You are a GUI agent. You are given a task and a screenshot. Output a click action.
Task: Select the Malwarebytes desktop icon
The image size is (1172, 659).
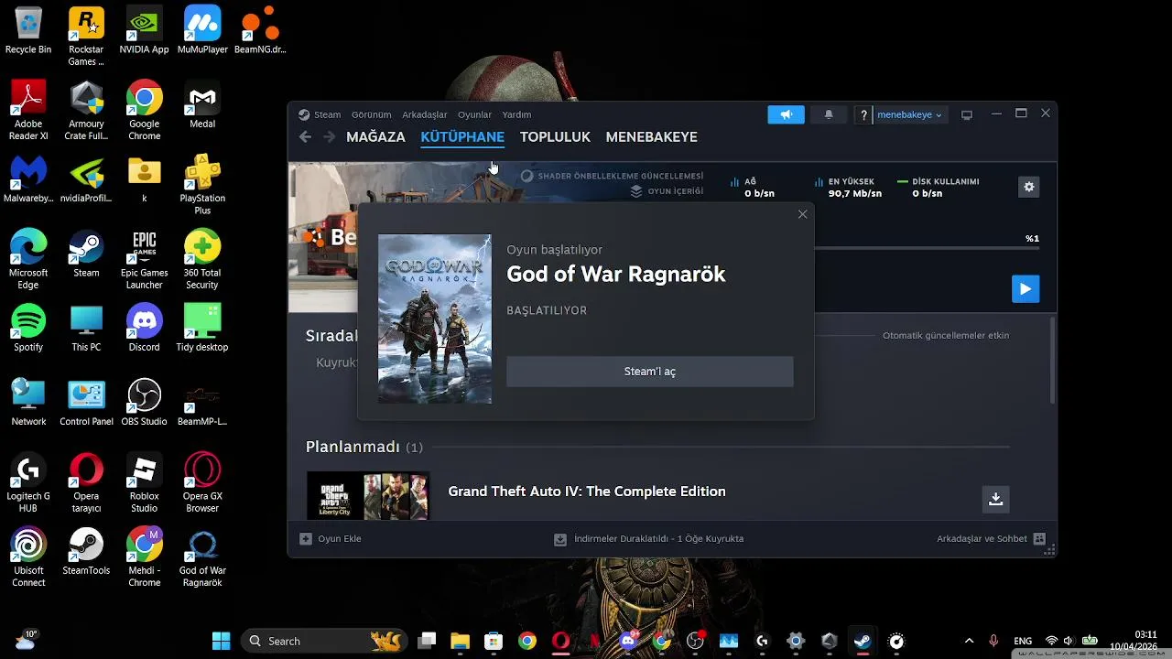[28, 179]
